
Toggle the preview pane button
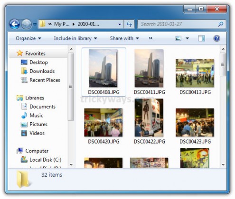[x=201, y=38]
